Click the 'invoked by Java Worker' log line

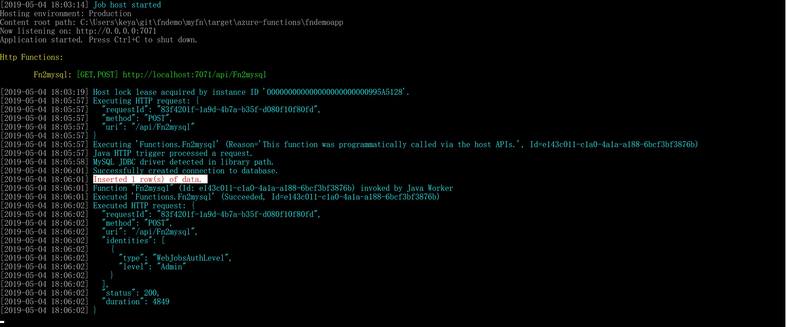pyautogui.click(x=227, y=188)
